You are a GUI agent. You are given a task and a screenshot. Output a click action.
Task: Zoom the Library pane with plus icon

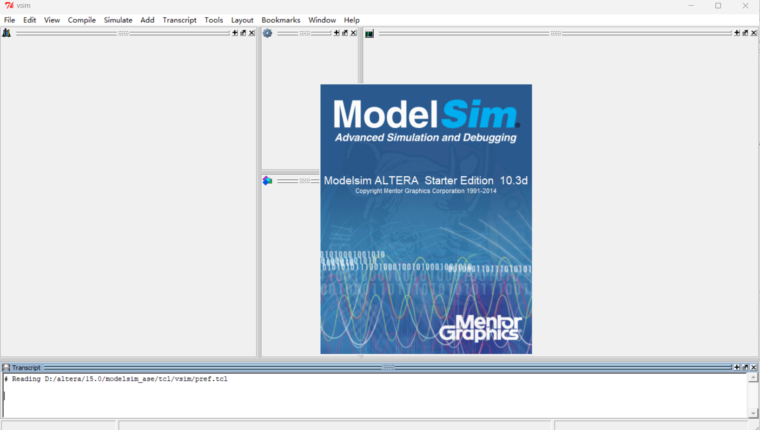235,33
